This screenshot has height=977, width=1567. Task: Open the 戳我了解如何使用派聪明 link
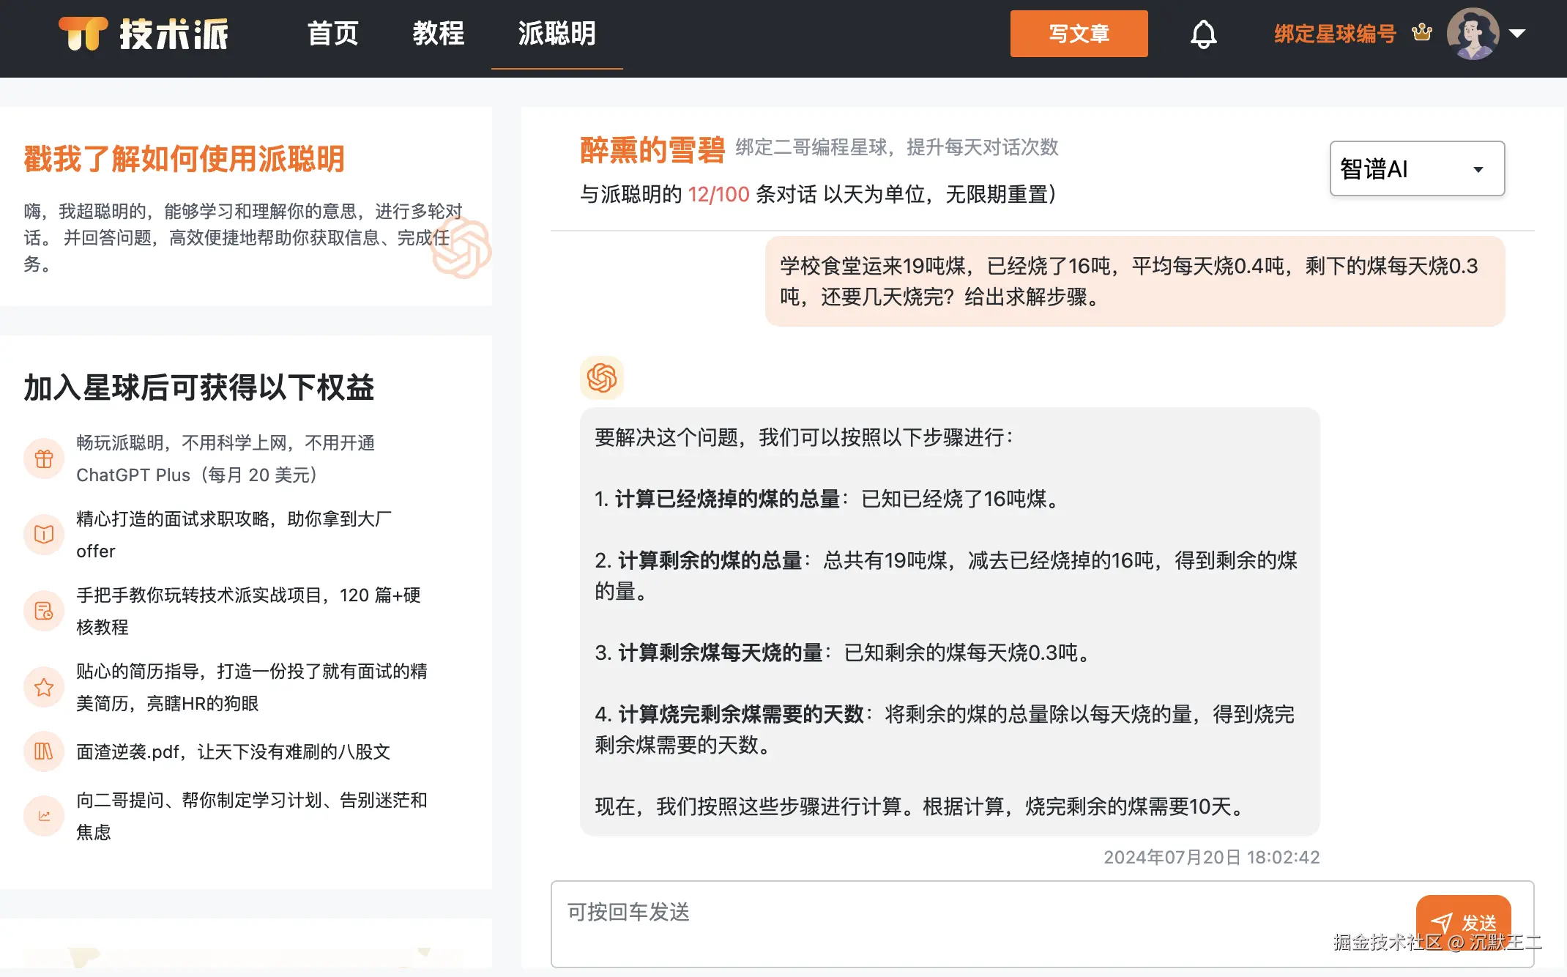(185, 159)
